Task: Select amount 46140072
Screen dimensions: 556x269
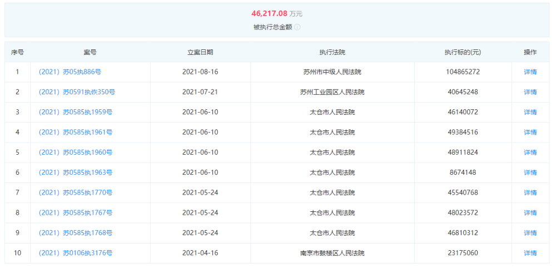Action: pos(463,112)
